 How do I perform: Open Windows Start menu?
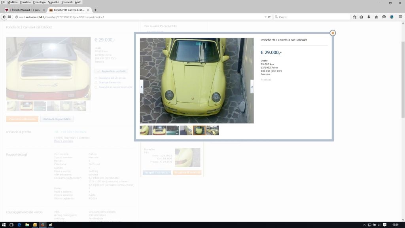click(x=4, y=225)
